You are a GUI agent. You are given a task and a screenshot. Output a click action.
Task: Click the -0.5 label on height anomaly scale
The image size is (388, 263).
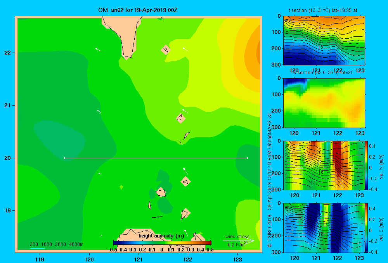tap(113, 250)
